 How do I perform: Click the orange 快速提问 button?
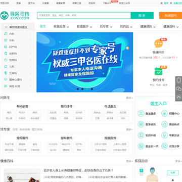170,16
